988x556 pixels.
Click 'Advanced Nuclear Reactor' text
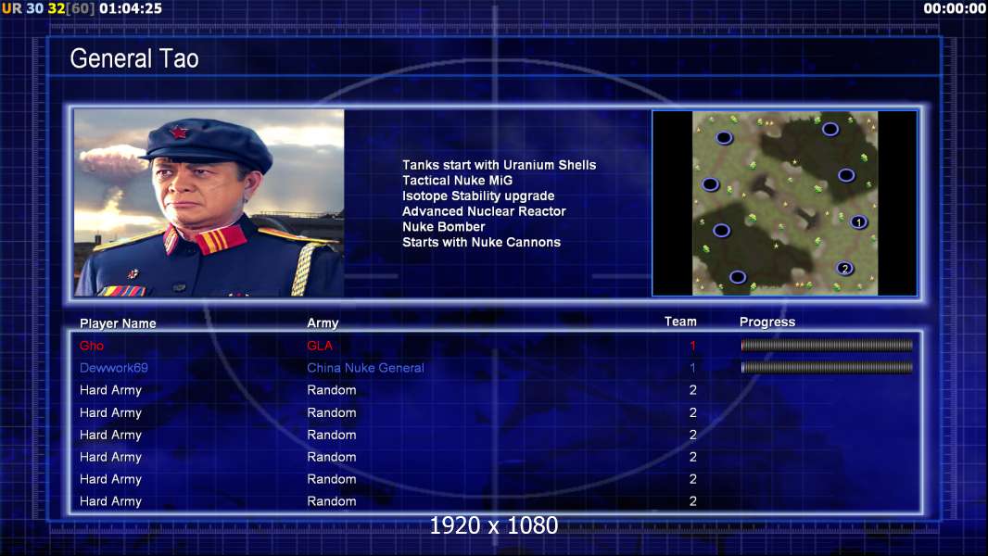point(484,211)
